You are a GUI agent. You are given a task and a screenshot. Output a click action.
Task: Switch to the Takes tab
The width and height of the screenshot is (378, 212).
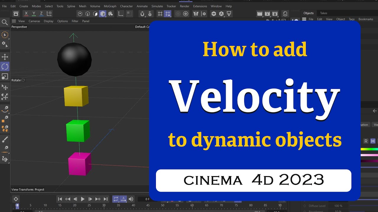[324, 13]
